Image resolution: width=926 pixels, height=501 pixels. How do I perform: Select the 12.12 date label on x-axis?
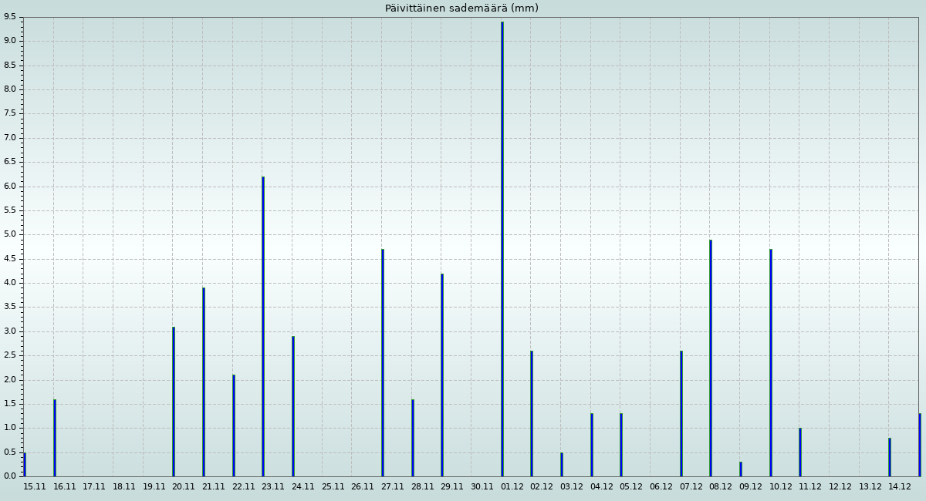coord(840,487)
